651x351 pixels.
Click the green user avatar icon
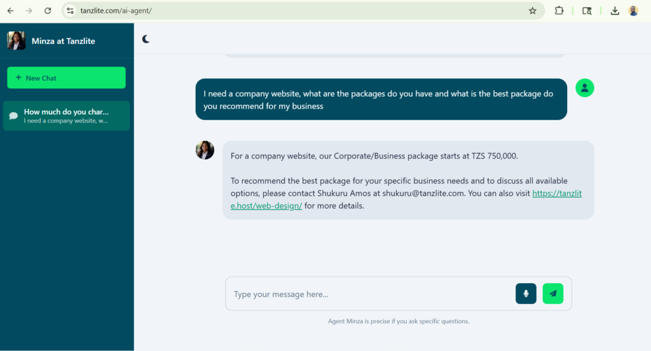pos(584,88)
